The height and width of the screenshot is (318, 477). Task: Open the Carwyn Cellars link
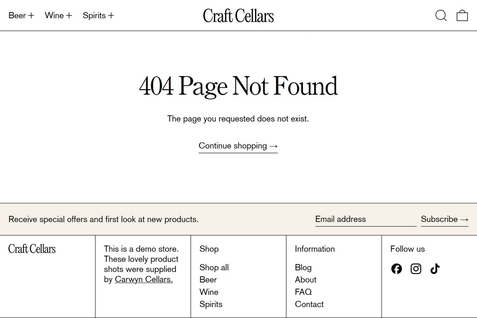click(144, 279)
